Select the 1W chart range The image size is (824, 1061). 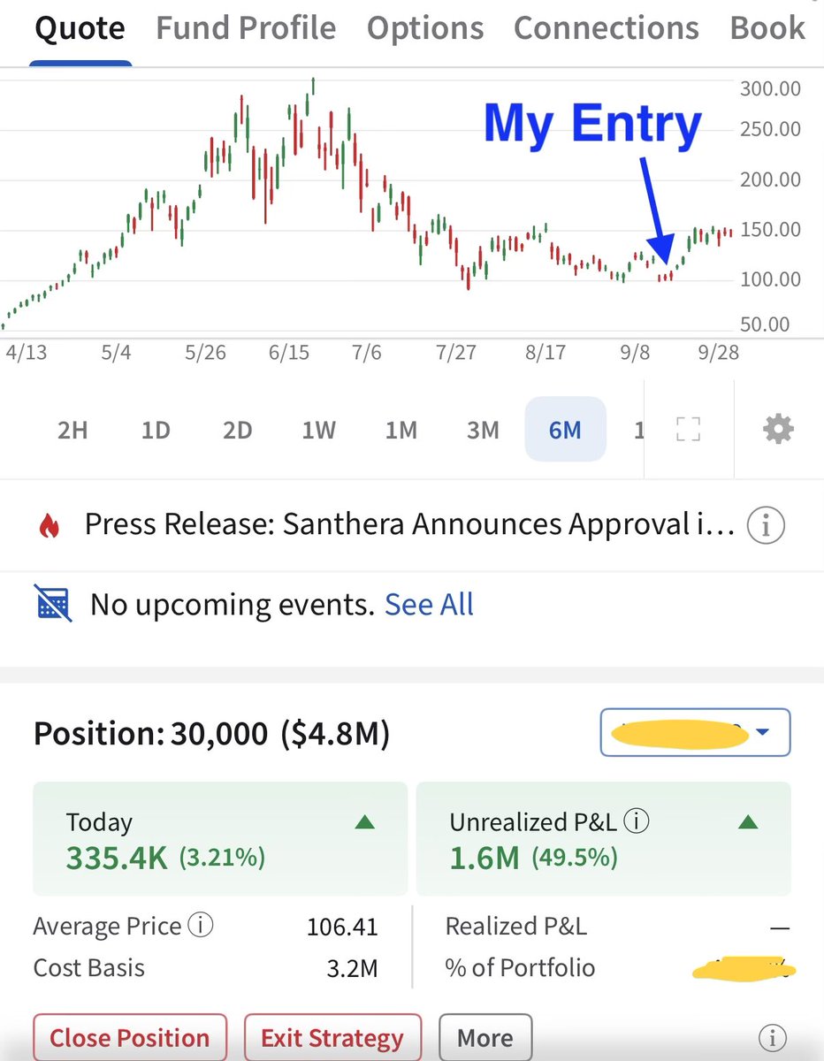(319, 431)
